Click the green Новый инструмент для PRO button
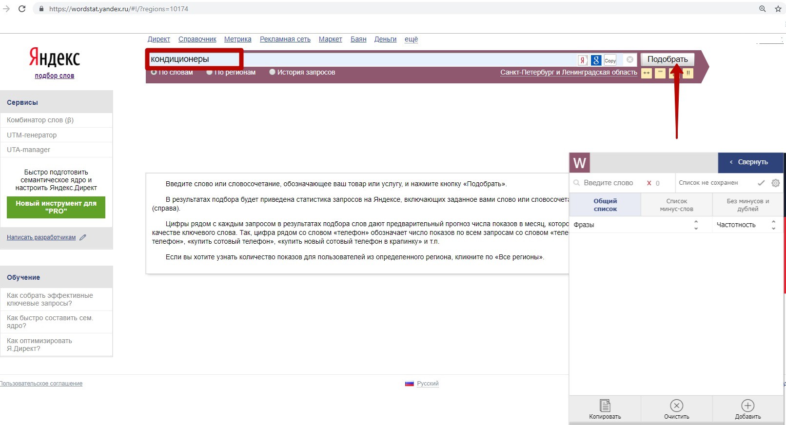The height and width of the screenshot is (425, 786). click(x=56, y=207)
